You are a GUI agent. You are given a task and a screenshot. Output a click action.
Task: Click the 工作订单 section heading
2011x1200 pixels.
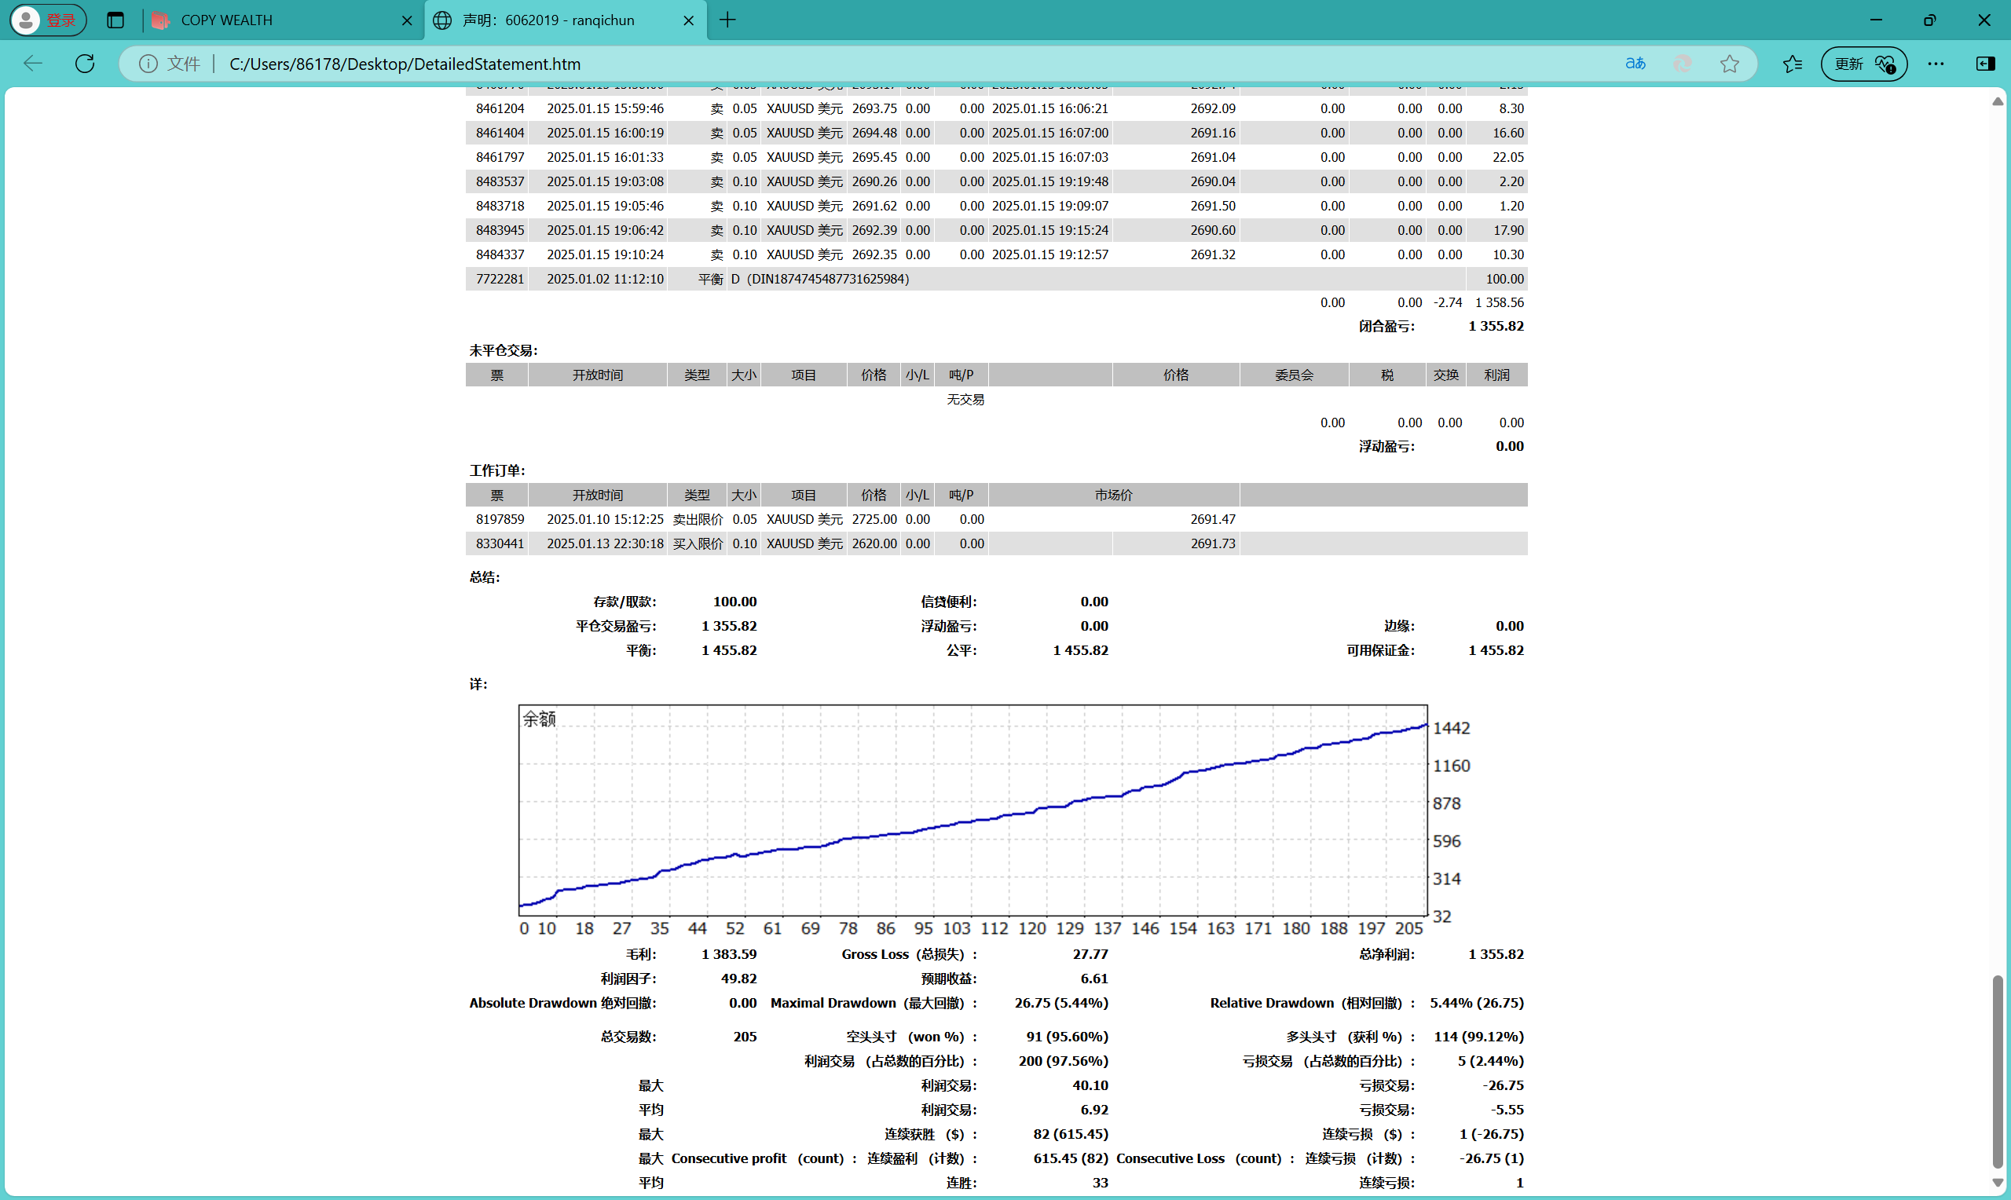497,470
